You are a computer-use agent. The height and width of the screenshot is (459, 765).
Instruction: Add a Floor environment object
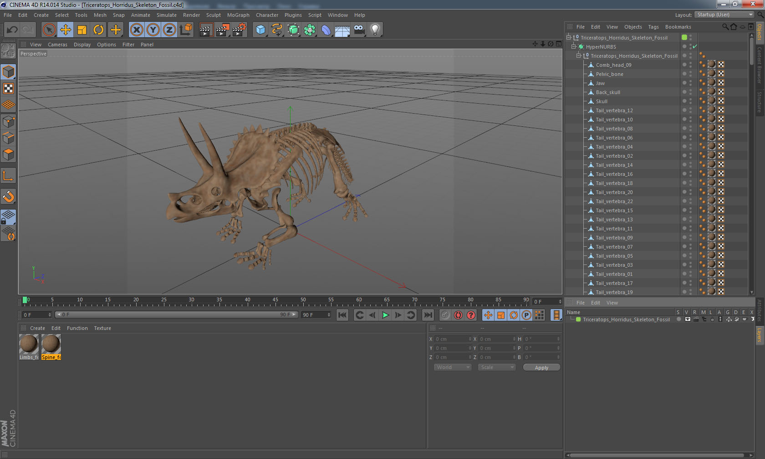[342, 30]
